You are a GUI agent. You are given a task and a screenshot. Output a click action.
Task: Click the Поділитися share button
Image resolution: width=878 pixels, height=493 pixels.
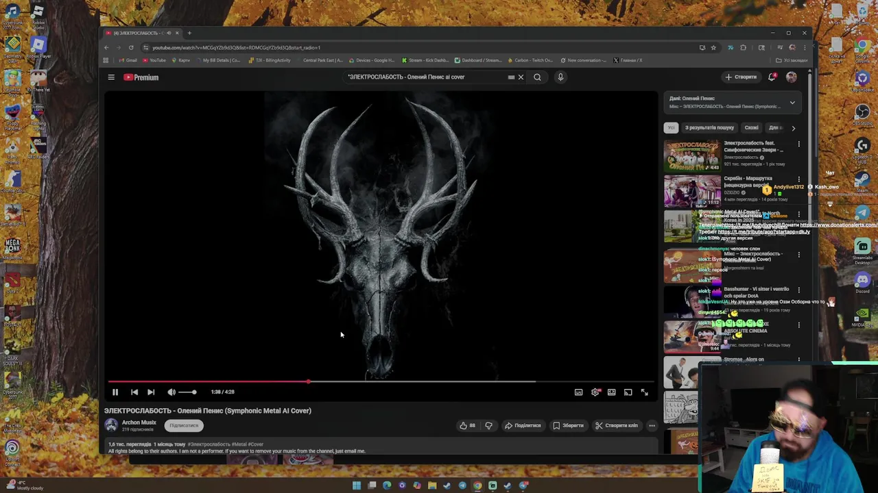click(523, 425)
